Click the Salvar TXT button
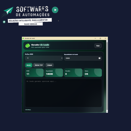The height and width of the screenshot is (131, 131). (39, 65)
